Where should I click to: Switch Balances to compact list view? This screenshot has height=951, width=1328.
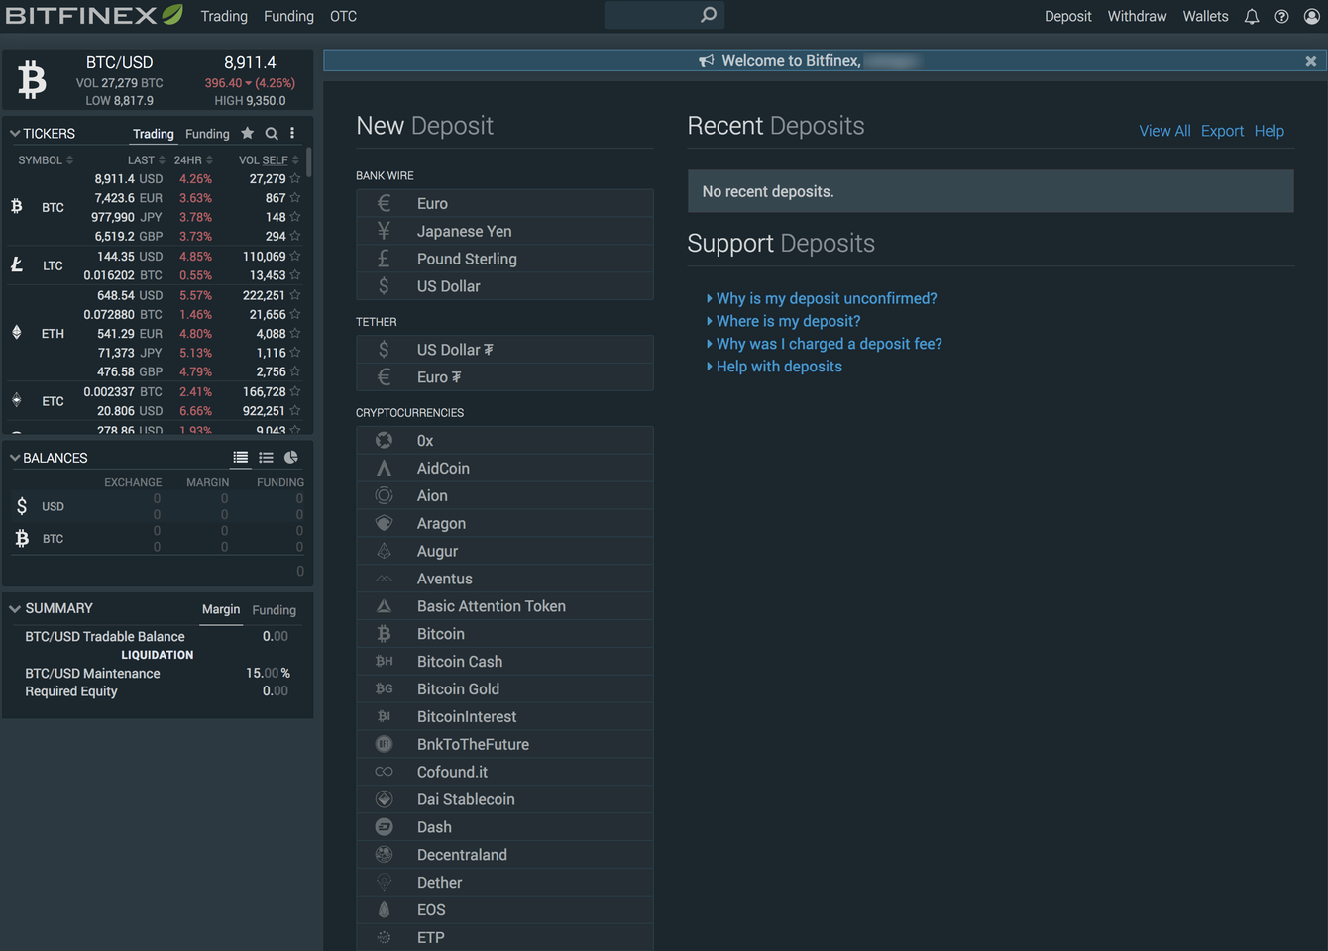pos(266,457)
